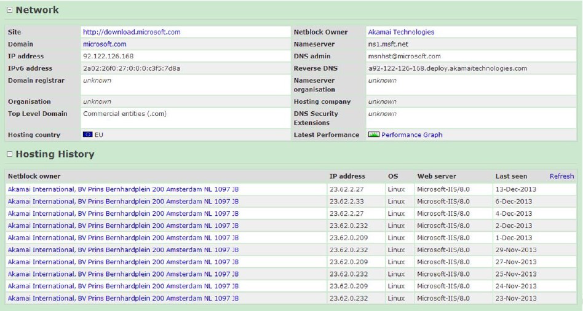This screenshot has height=311, width=583.
Task: Click the OS column header
Action: (393, 176)
